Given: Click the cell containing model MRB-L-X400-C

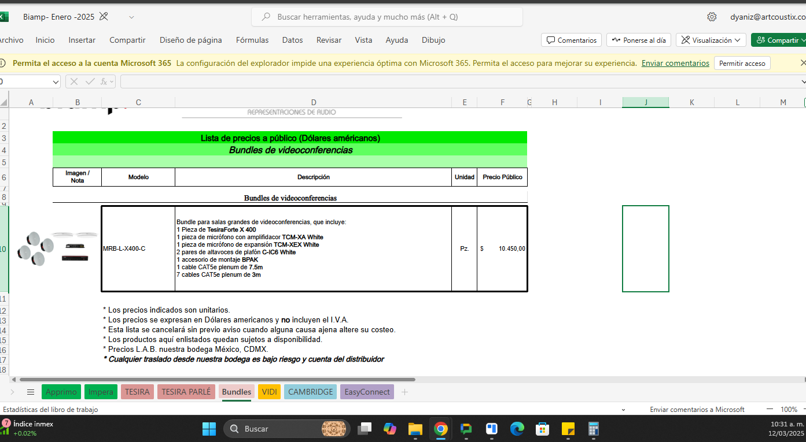Looking at the screenshot, I should coord(138,248).
